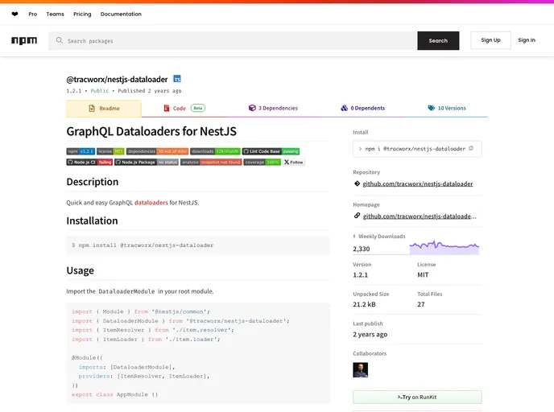Open the 3 Dependencies tab

point(273,108)
